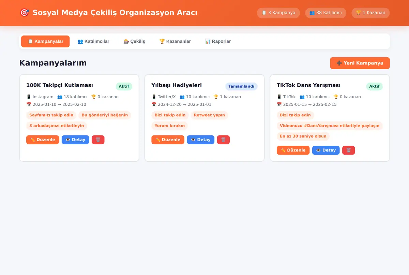
Task: Click the TikTok Dans Yarışması card title
Action: (x=308, y=85)
